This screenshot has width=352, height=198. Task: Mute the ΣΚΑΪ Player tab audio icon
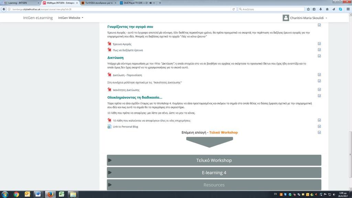[151, 3]
